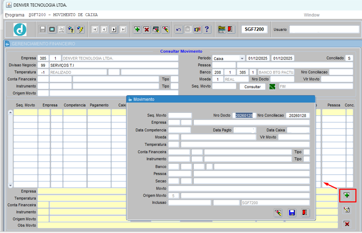Click the Nro Docto field in Movimento dialog
The height and width of the screenshot is (233, 362).
pos(244,115)
